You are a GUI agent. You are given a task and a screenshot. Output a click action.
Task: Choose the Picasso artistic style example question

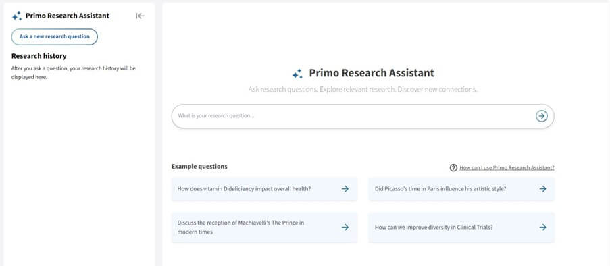click(x=461, y=189)
